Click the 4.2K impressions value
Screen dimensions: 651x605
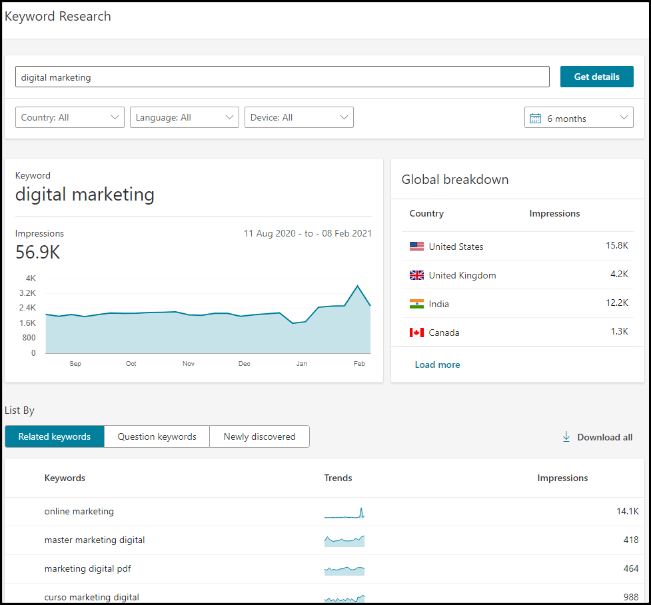click(x=619, y=274)
